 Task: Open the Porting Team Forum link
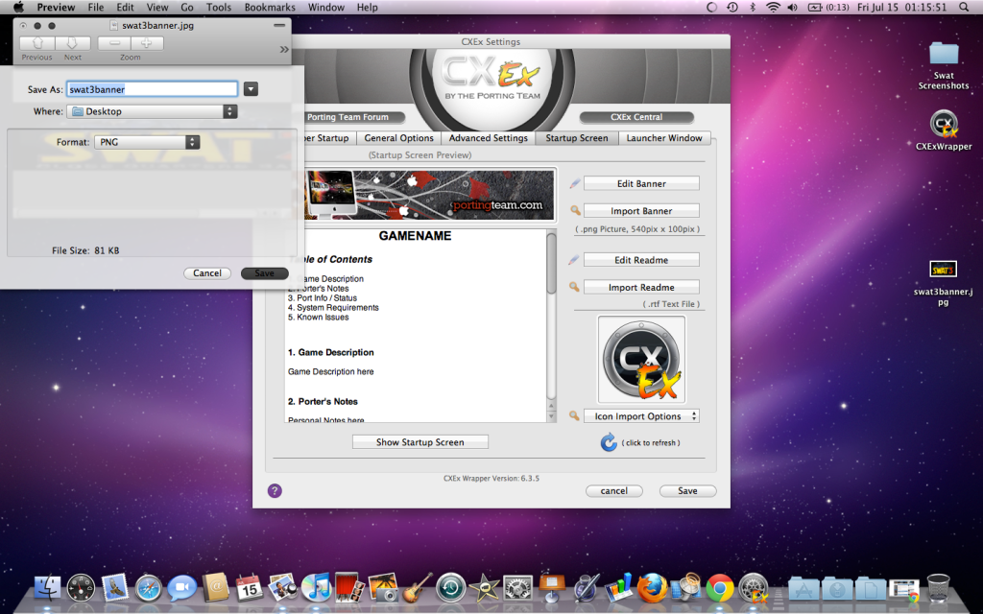(x=348, y=117)
